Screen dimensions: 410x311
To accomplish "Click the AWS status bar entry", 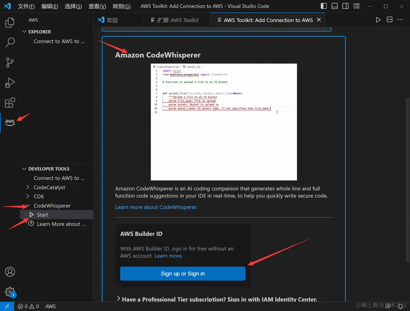I will click(51, 307).
